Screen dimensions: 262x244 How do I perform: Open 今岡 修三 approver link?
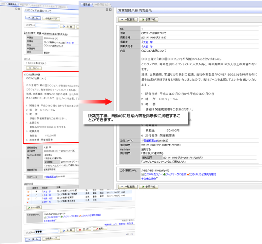(48, 199)
